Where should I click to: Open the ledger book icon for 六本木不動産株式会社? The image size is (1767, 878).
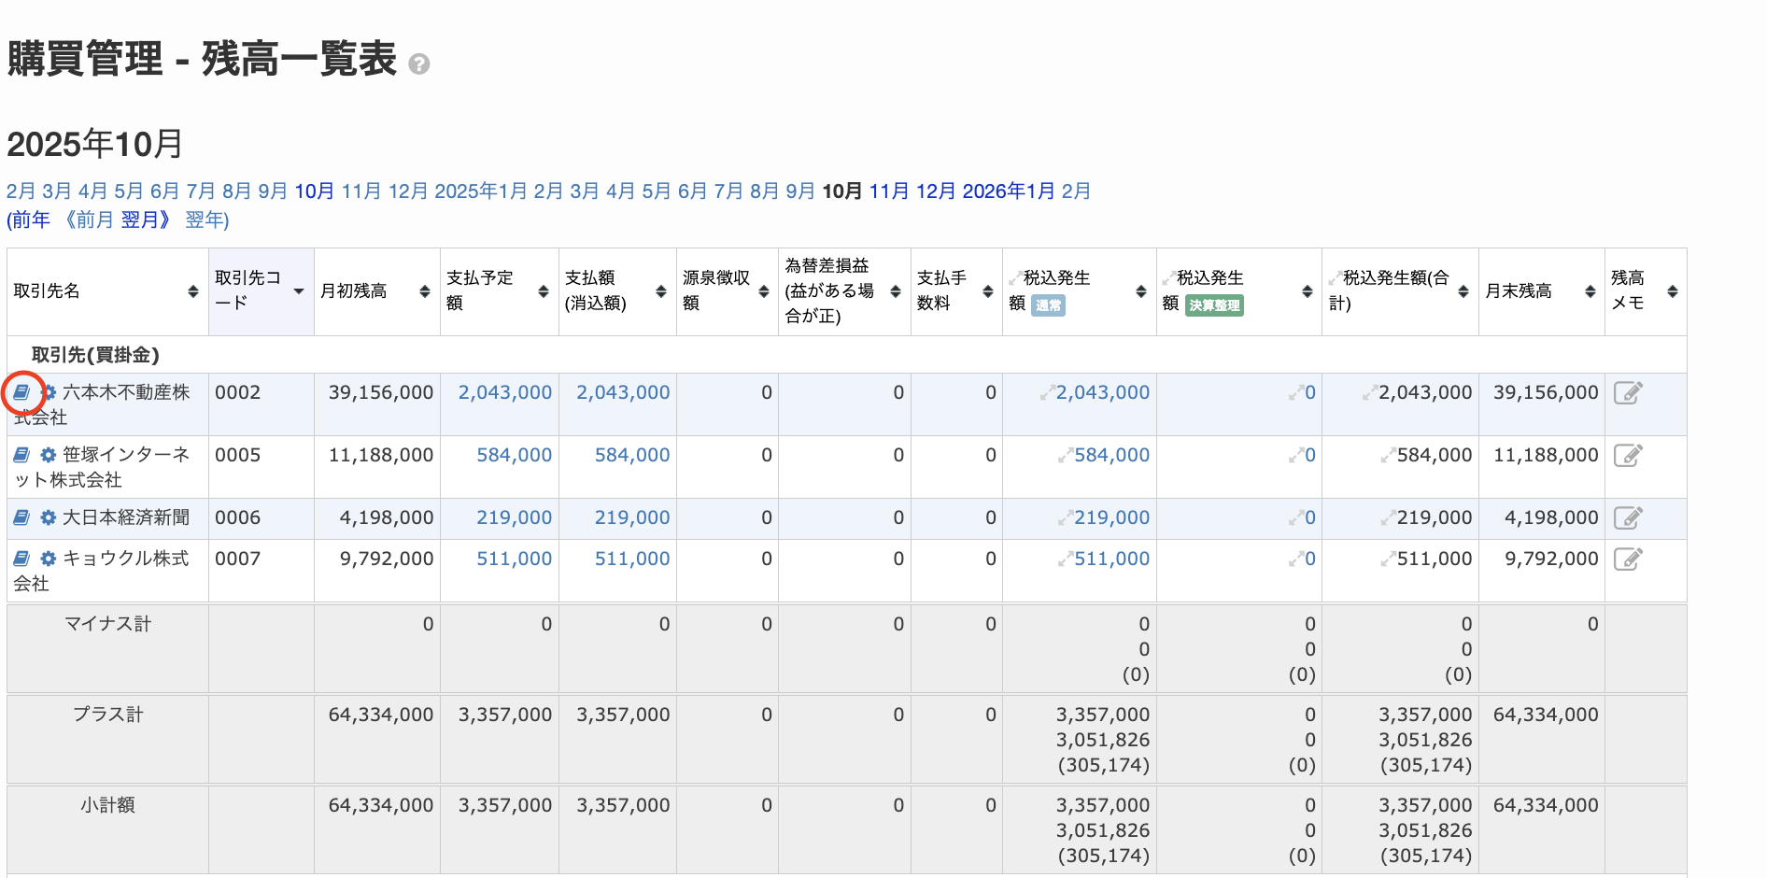click(x=21, y=393)
